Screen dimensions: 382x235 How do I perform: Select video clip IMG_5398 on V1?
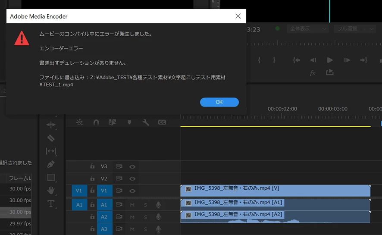pyautogui.click(x=276, y=191)
